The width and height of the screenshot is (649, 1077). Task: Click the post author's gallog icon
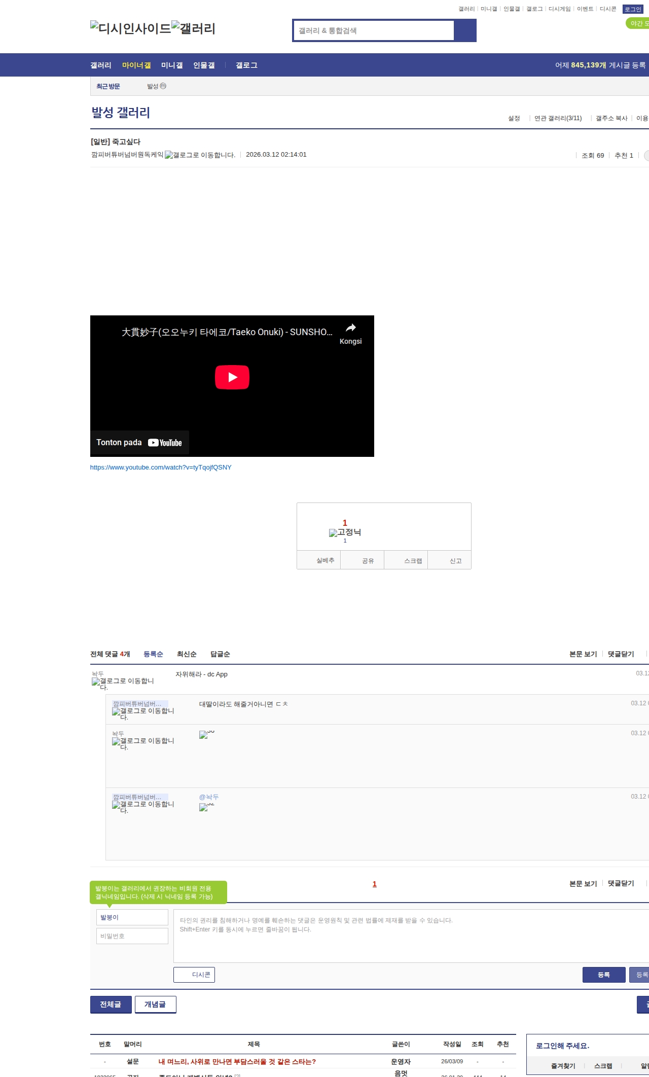pos(169,155)
